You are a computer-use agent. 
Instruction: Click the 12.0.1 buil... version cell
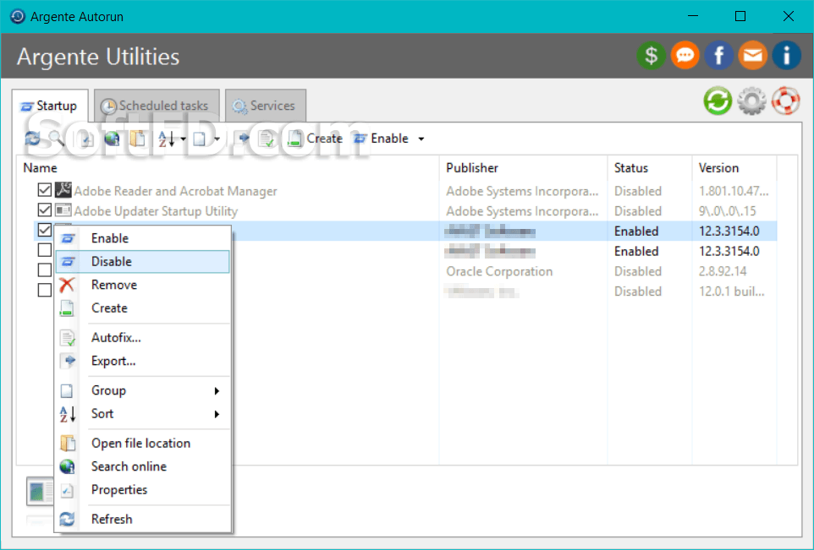point(731,291)
